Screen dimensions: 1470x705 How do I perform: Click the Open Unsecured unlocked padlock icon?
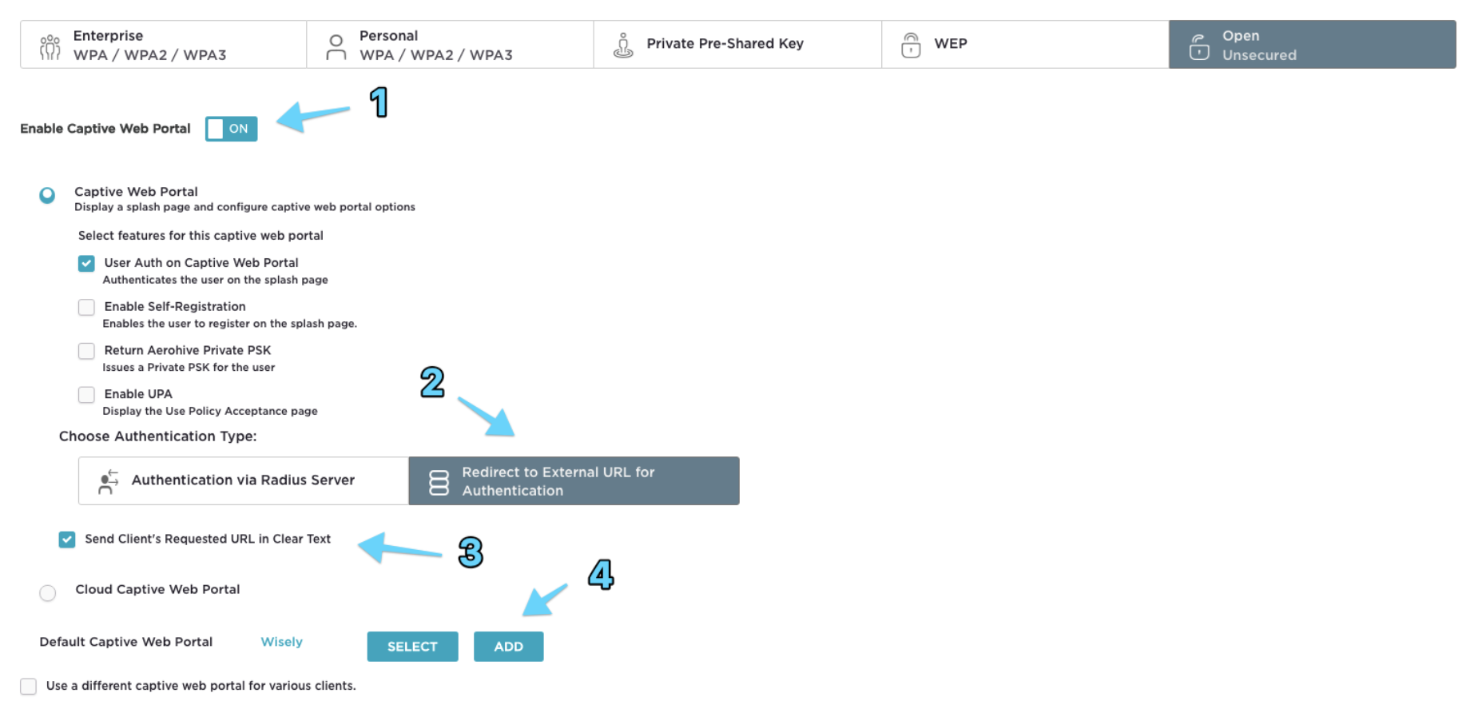pos(1199,46)
